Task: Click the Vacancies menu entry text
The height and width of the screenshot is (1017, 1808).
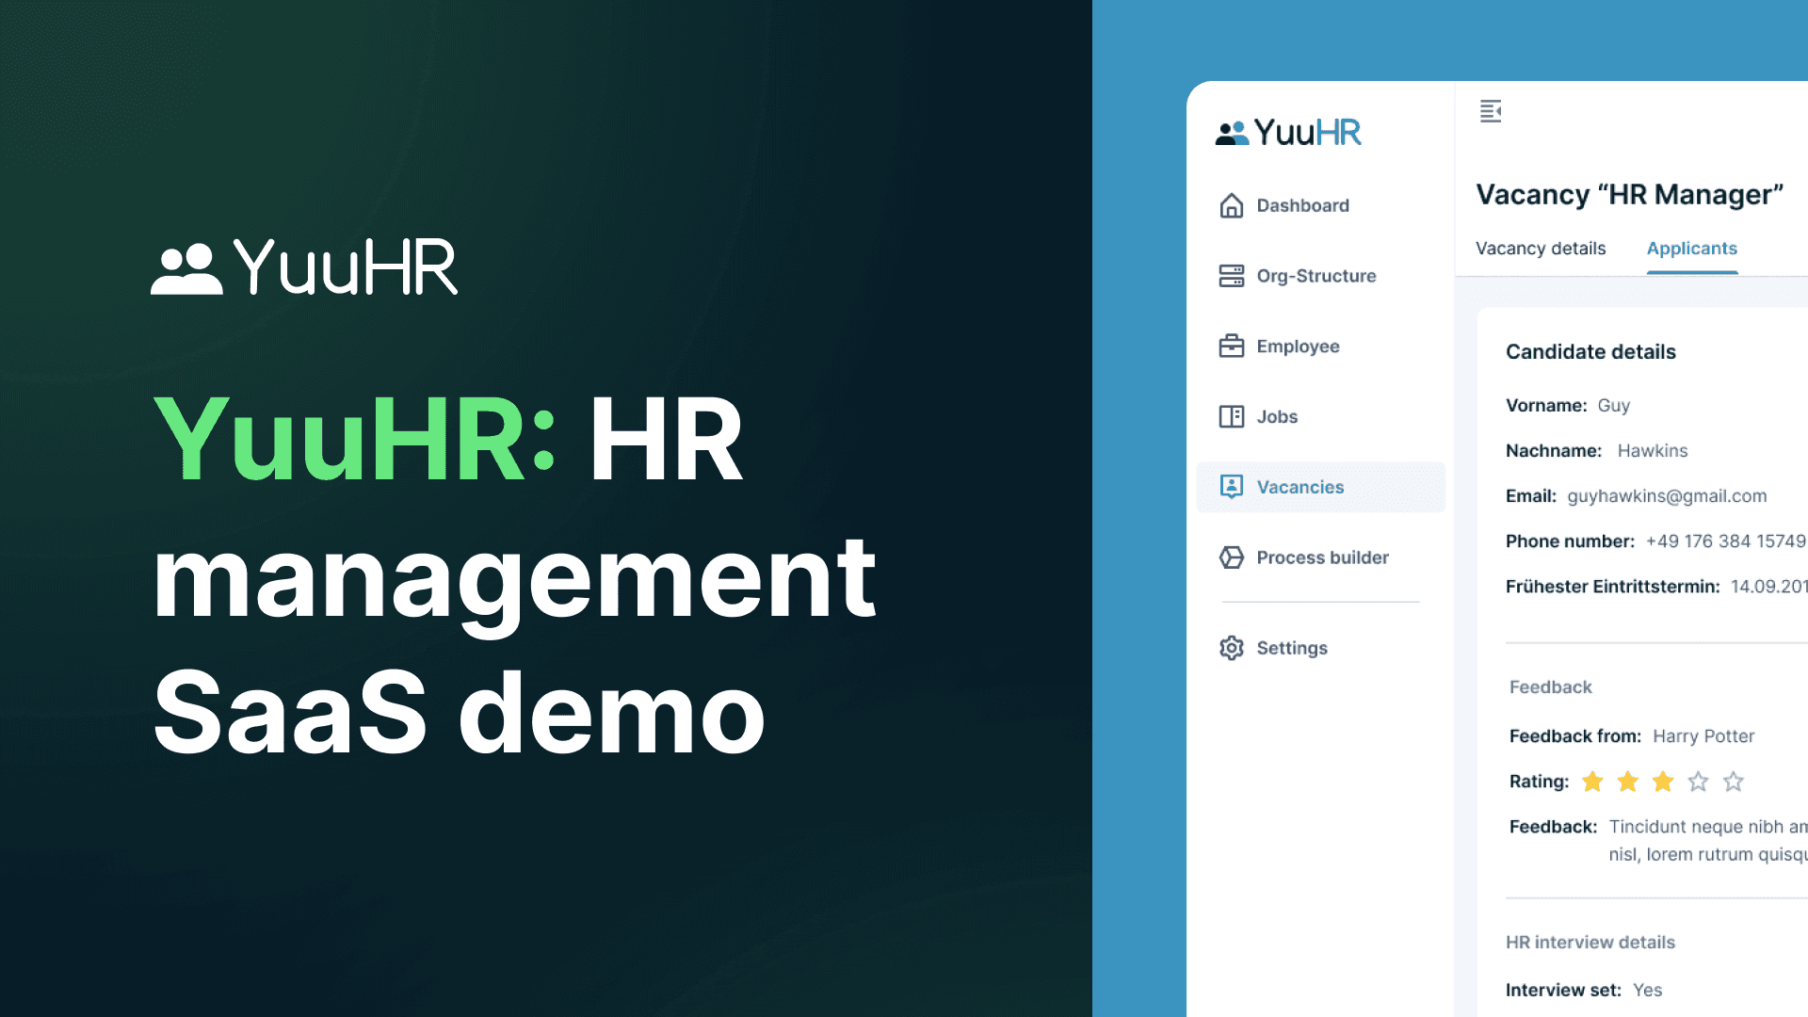Action: (1300, 487)
